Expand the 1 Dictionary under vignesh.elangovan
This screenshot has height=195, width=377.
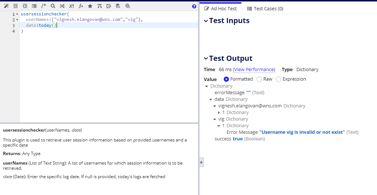tap(219, 113)
